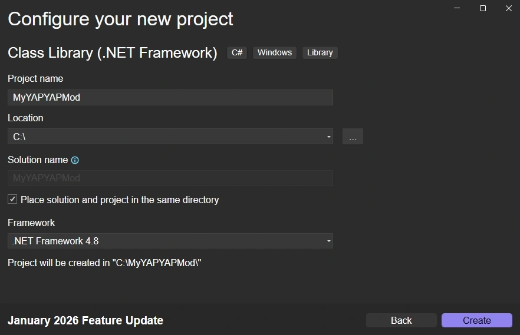Image resolution: width=520 pixels, height=335 pixels.
Task: Click the disabled Solution name field
Action: (170, 178)
